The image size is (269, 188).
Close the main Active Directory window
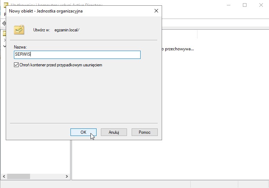261,5
